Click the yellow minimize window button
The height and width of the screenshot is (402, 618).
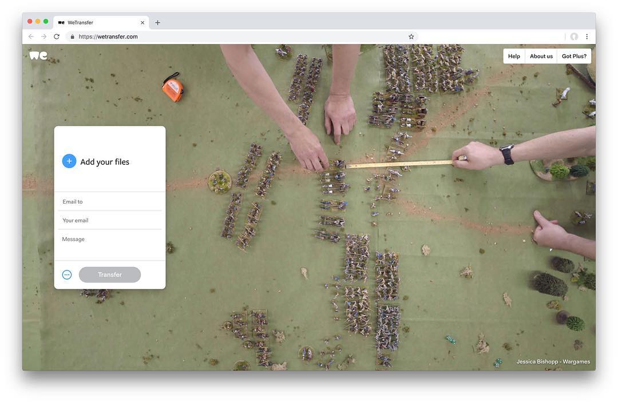coord(38,21)
